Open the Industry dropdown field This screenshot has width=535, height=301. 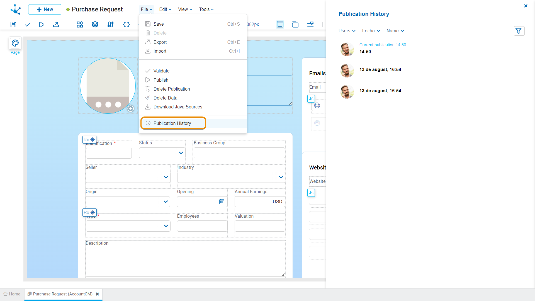pyautogui.click(x=231, y=177)
